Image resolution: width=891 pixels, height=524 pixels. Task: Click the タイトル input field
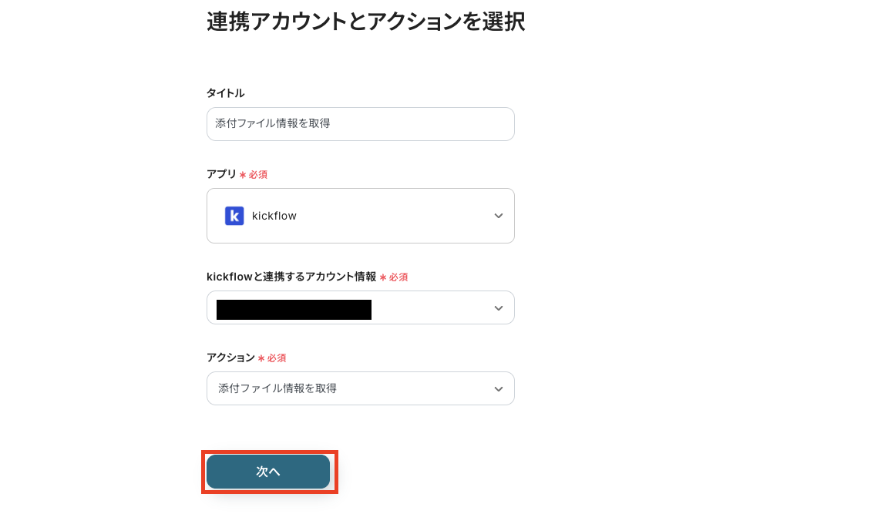(361, 124)
